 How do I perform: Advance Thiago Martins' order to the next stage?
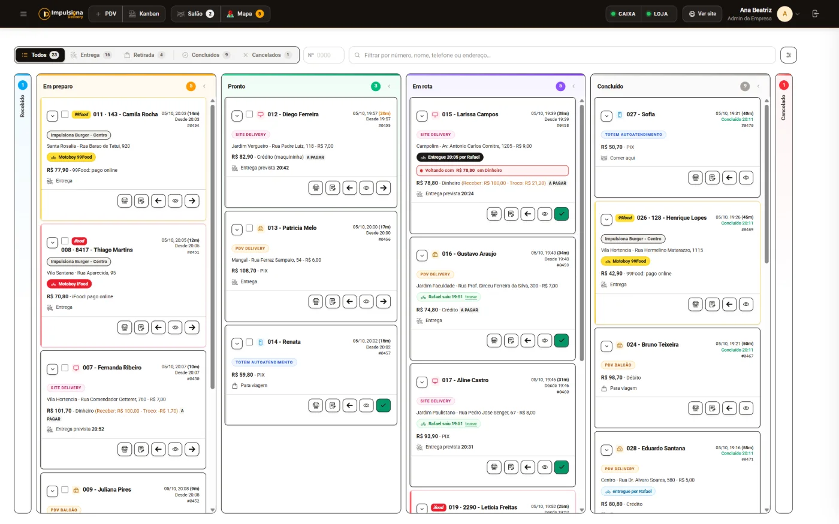(192, 327)
